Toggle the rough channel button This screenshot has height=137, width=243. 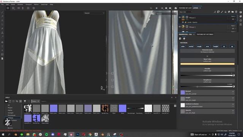coord(199,46)
